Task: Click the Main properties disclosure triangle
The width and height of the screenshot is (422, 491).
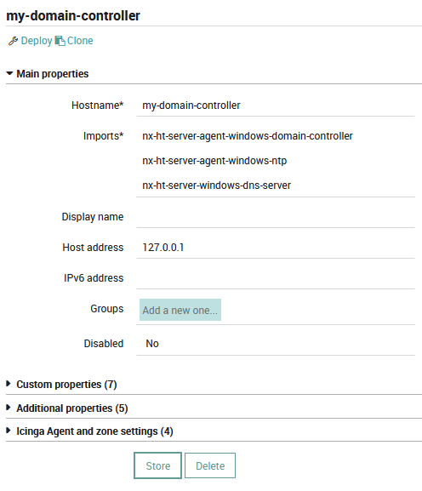Action: (x=9, y=73)
